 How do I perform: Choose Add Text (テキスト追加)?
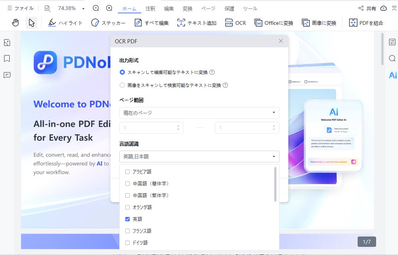(x=197, y=23)
